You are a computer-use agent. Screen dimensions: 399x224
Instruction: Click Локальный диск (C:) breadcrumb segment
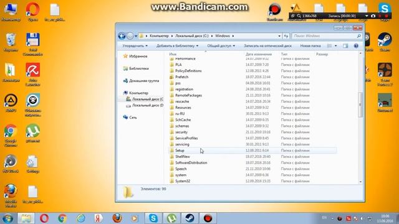192,36
